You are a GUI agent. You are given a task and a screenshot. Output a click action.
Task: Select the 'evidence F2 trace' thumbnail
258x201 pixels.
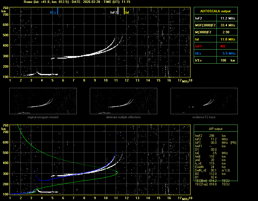click(204, 101)
